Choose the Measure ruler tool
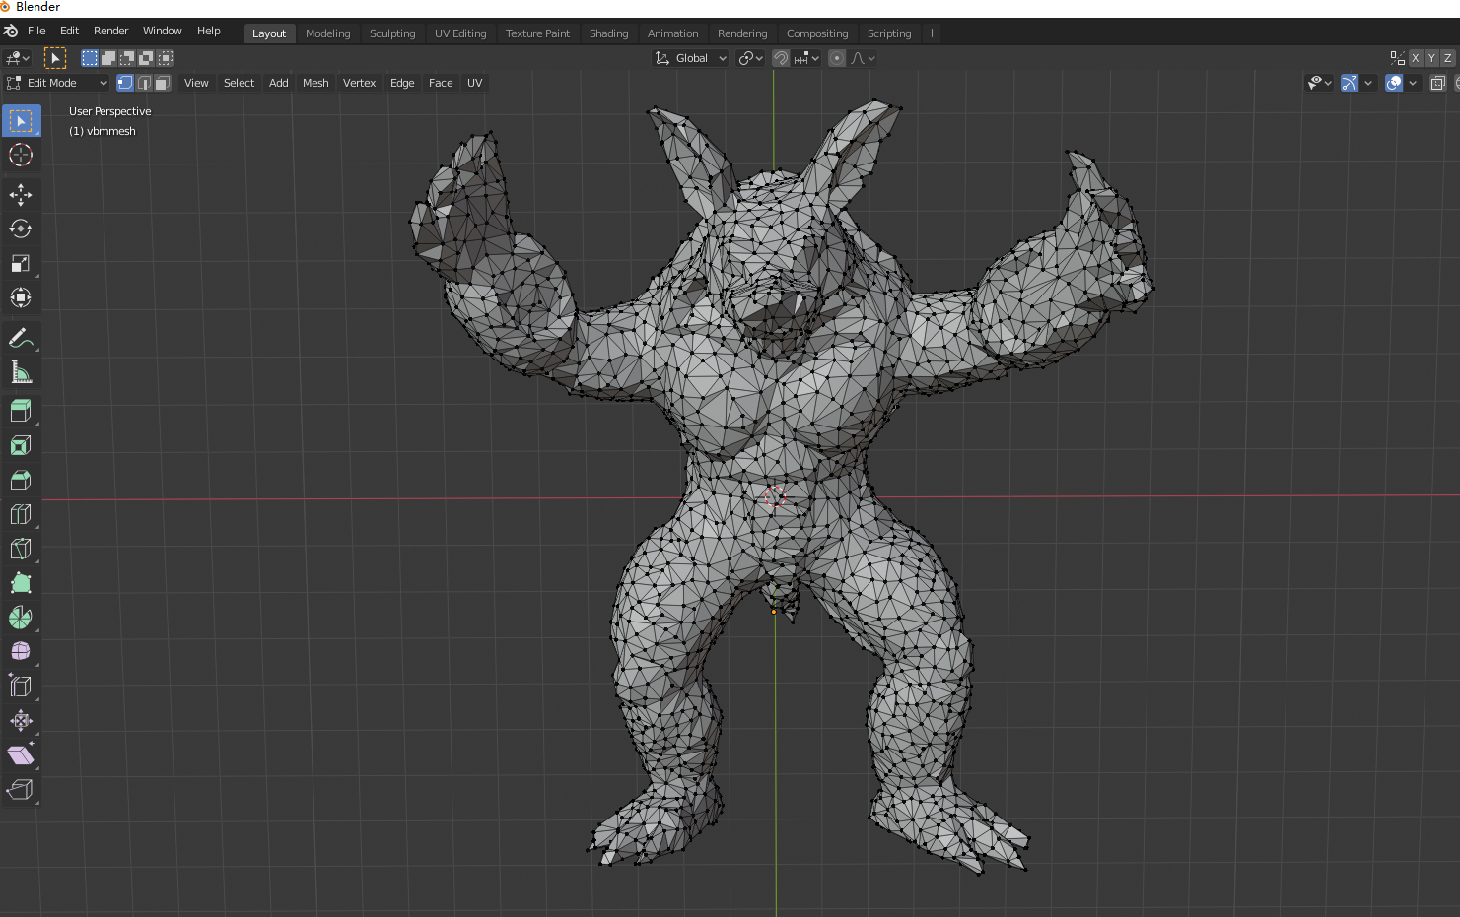The image size is (1460, 917). point(21,372)
